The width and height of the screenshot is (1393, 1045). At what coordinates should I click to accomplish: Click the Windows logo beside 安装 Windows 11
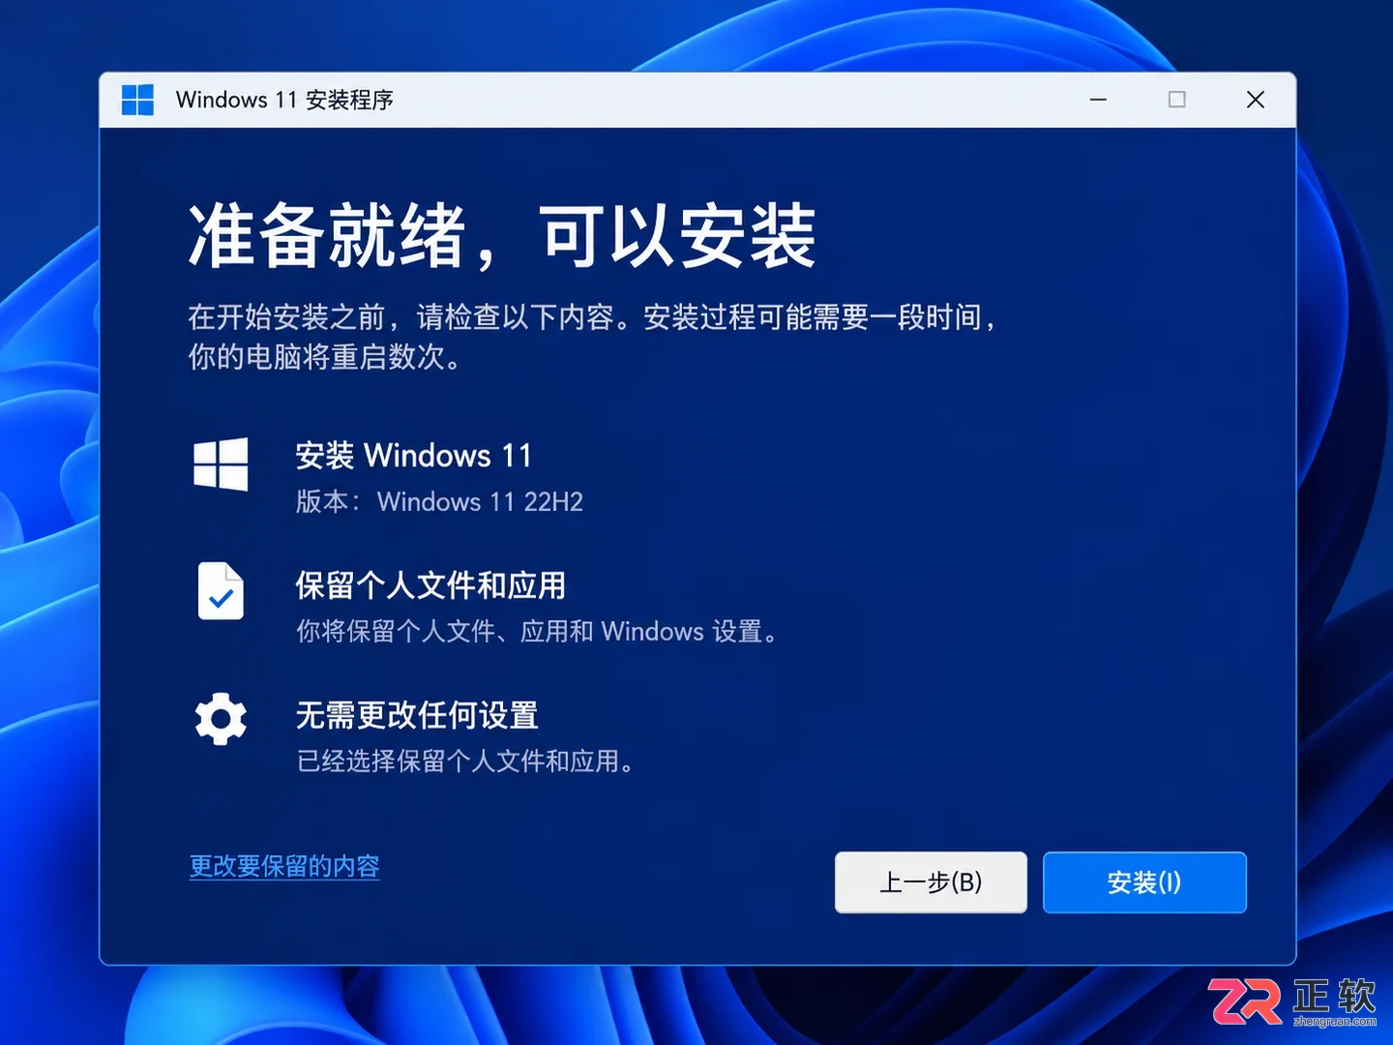(221, 464)
